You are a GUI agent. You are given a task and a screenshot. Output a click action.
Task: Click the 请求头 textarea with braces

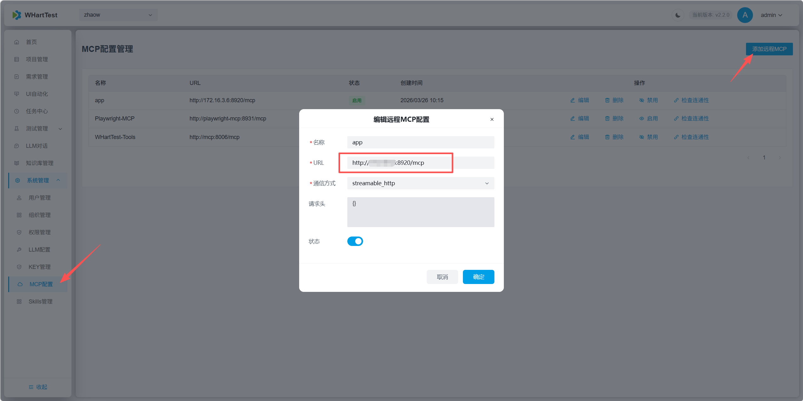point(420,212)
